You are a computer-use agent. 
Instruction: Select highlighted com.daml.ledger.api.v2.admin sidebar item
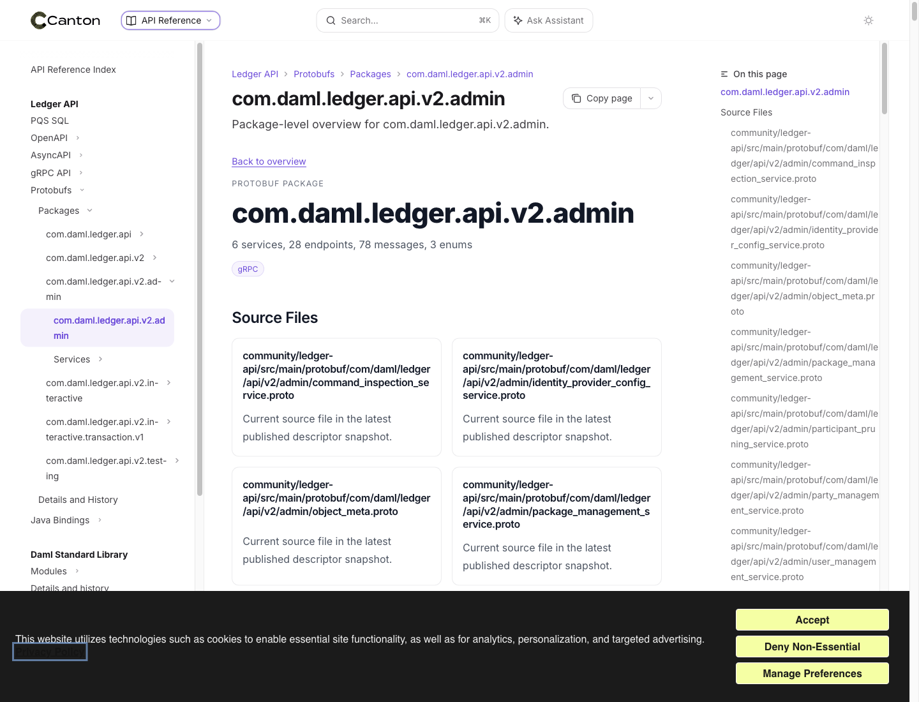click(98, 328)
